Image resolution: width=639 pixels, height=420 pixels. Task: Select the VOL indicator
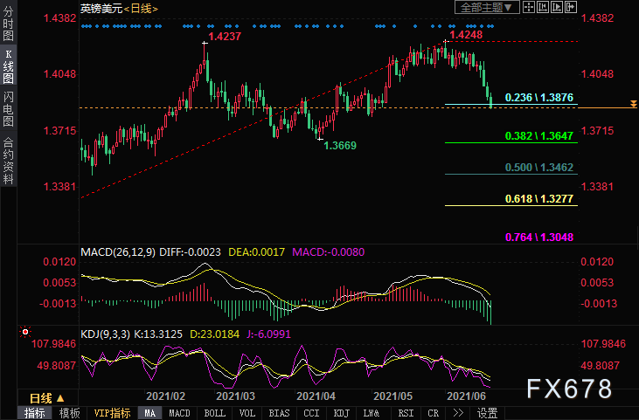pyautogui.click(x=247, y=413)
